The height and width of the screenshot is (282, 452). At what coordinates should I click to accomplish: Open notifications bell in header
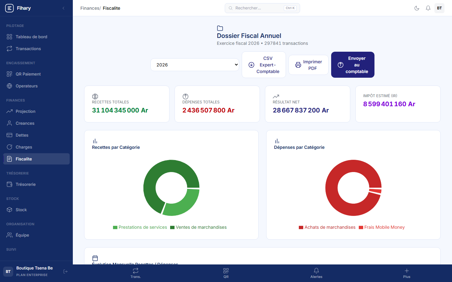tap(428, 8)
